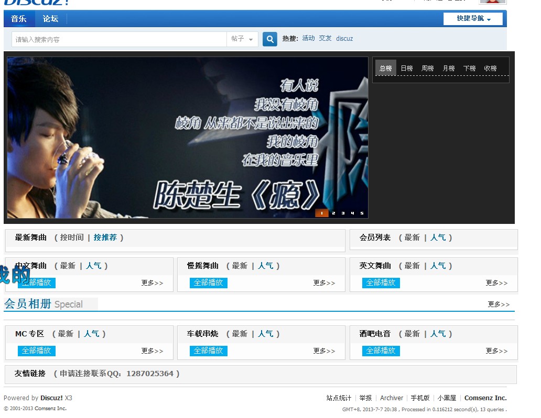Viewport: 541px width, 418px height.
Task: Switch to the 下榜 chart tab
Action: tap(469, 68)
